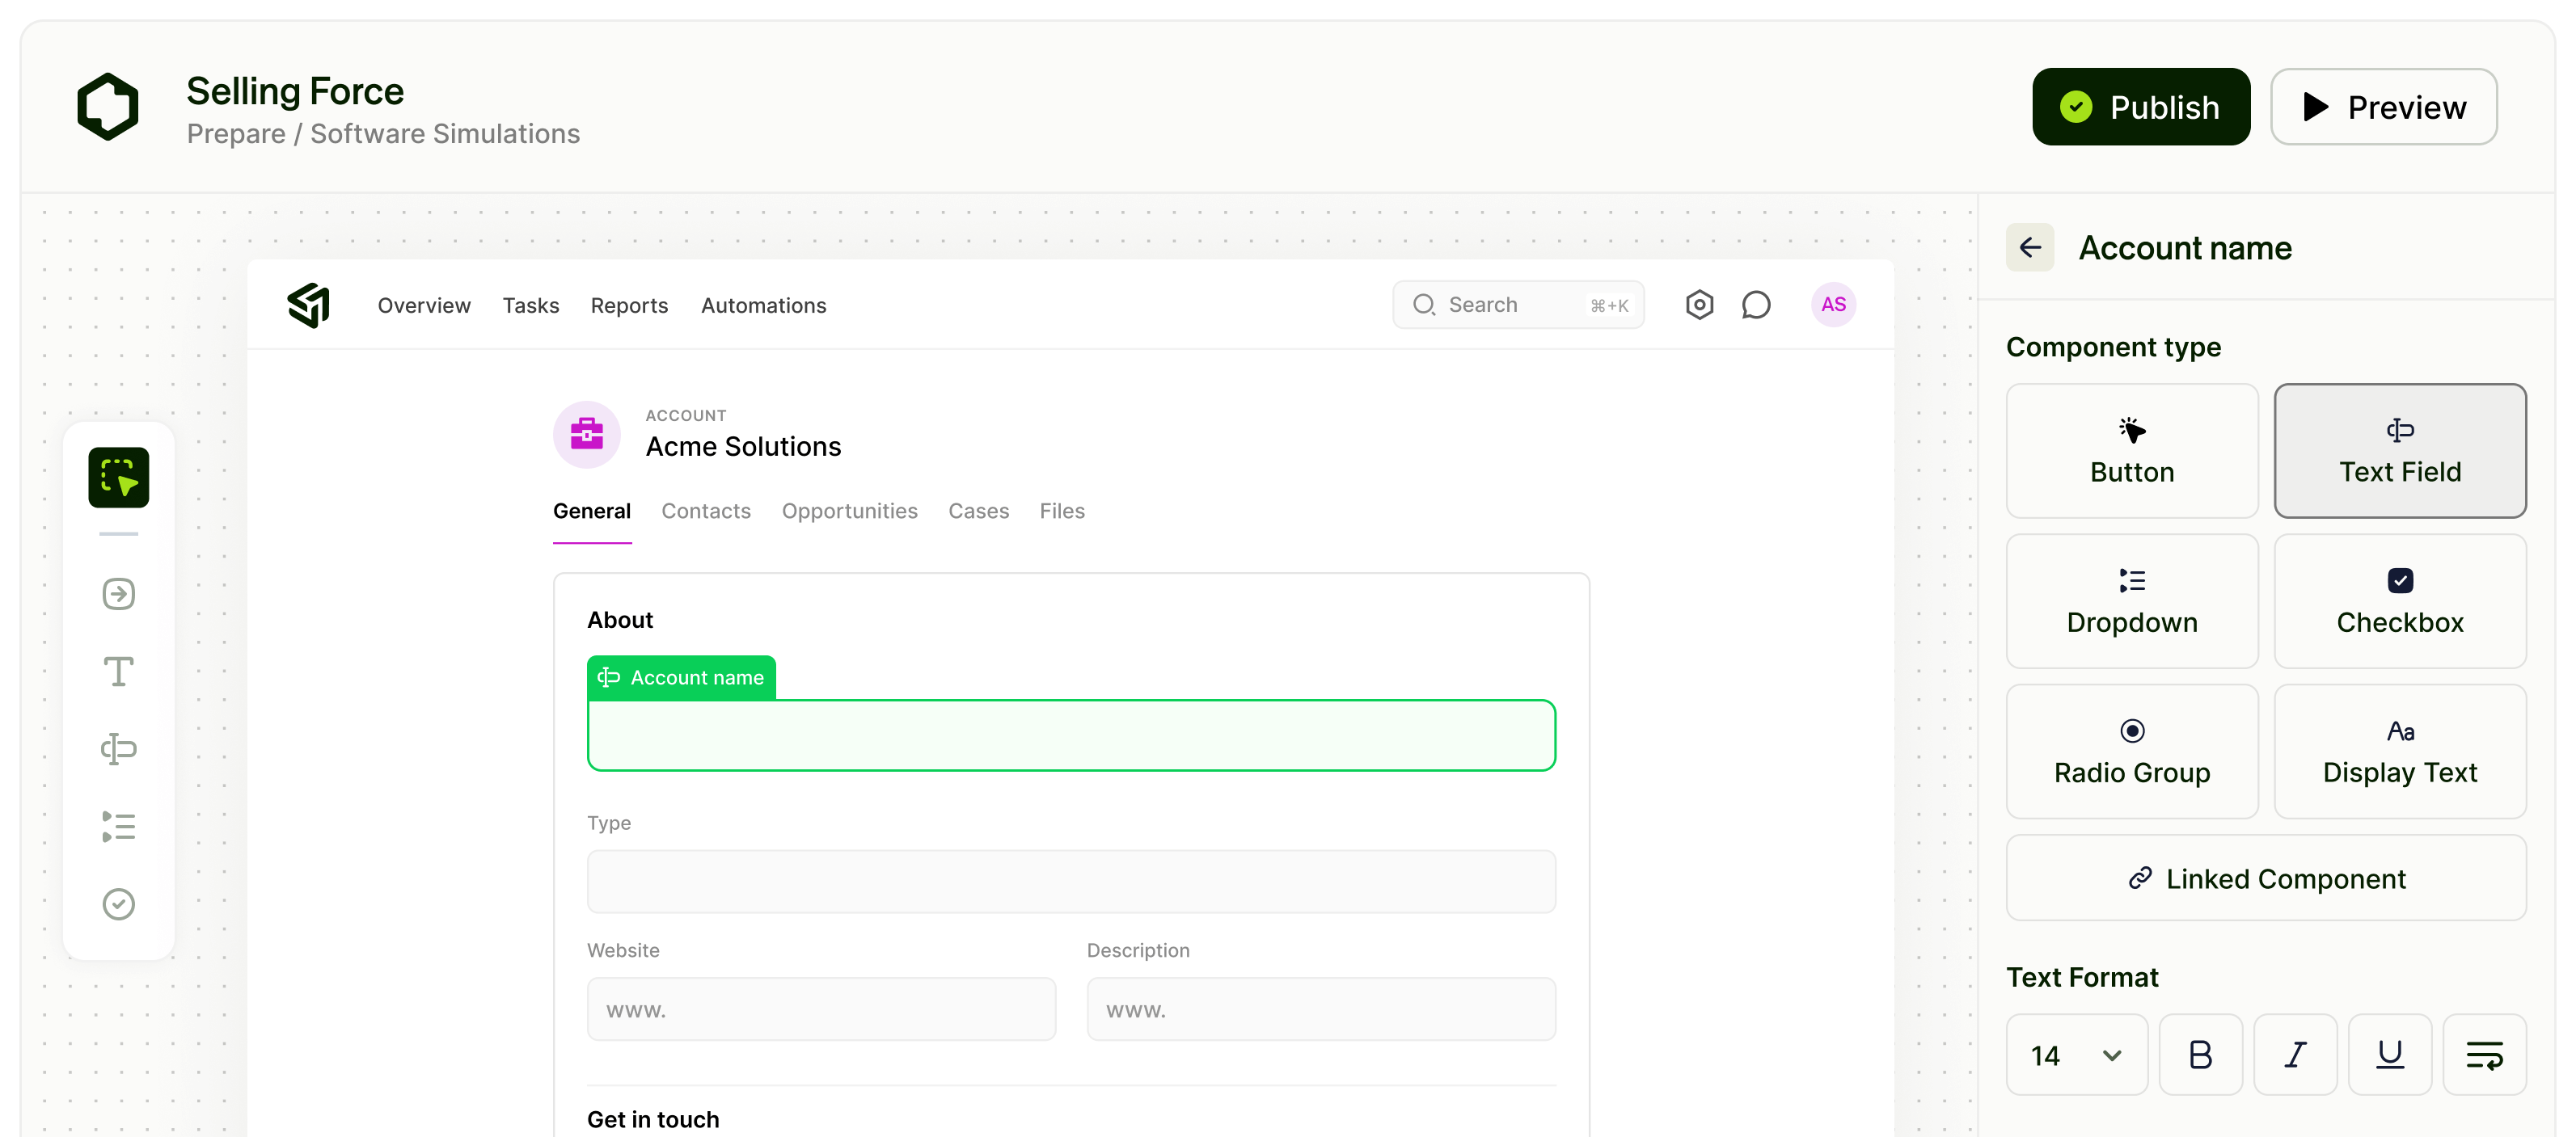2576x1137 pixels.
Task: Select the checkmark circle tool in left sidebar
Action: 118,903
